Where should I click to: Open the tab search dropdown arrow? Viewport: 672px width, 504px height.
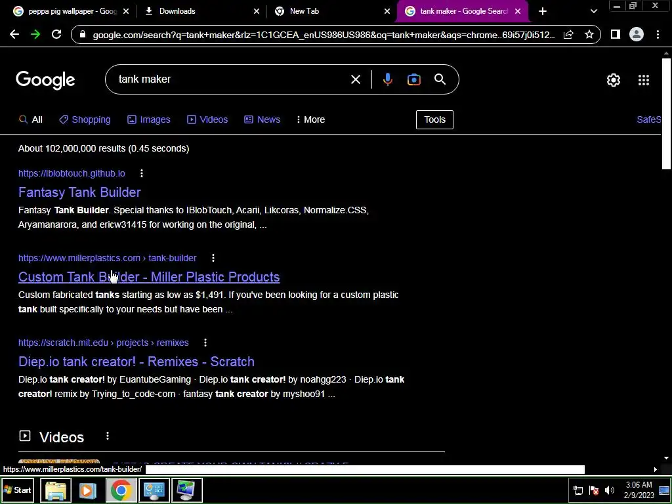[593, 12]
